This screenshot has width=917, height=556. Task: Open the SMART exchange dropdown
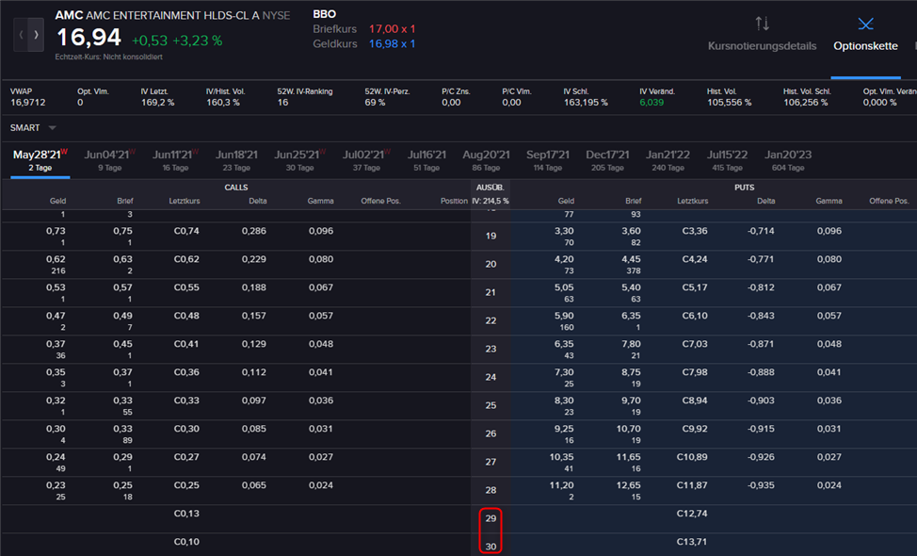[x=33, y=127]
